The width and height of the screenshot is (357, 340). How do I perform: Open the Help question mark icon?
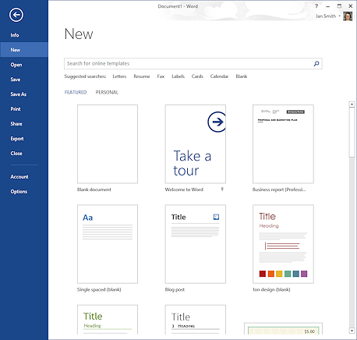click(316, 6)
